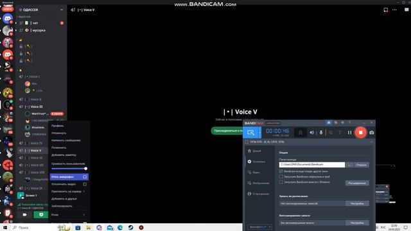The image size is (411, 231).
Task: Open red Discord-logo server icon
Action: [8, 55]
